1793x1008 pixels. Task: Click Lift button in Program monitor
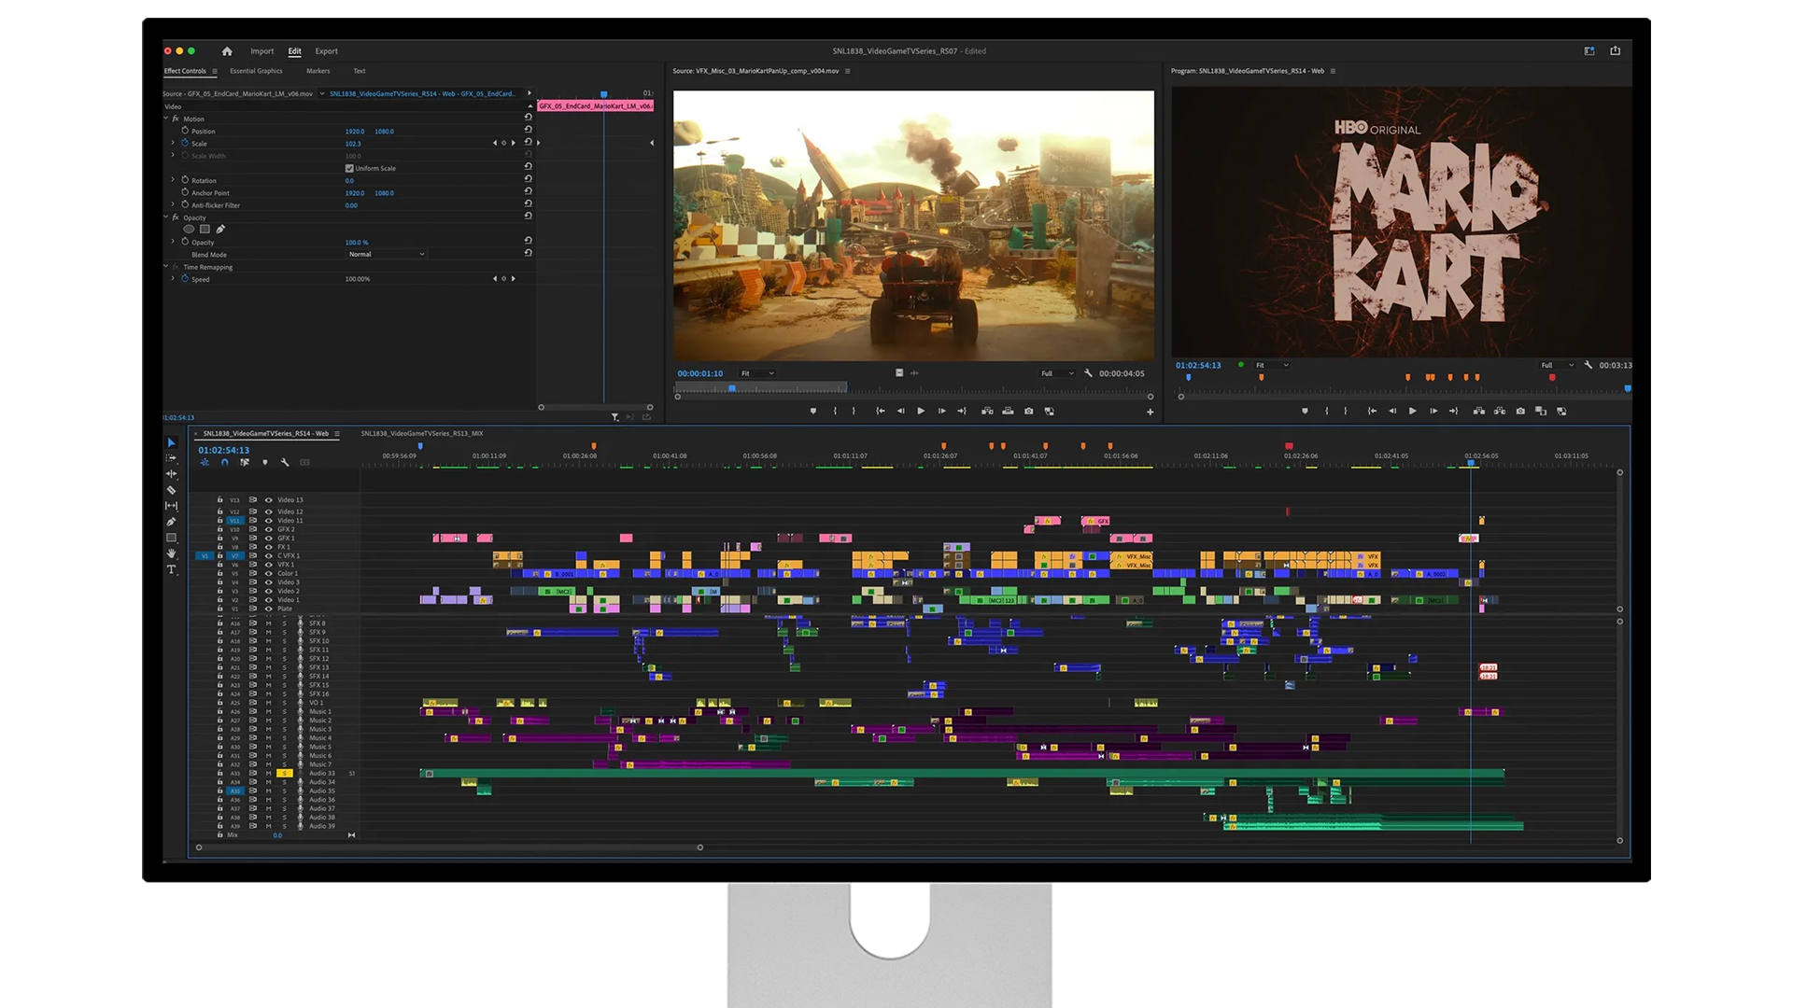[1479, 411]
